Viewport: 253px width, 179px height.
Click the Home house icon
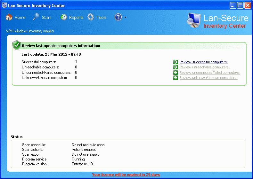9,17
